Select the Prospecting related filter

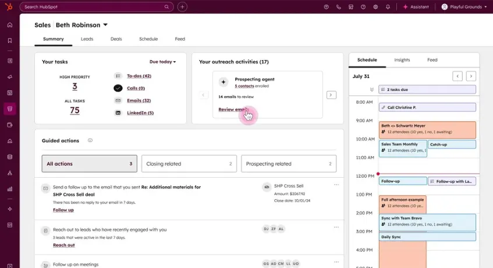tap(289, 164)
